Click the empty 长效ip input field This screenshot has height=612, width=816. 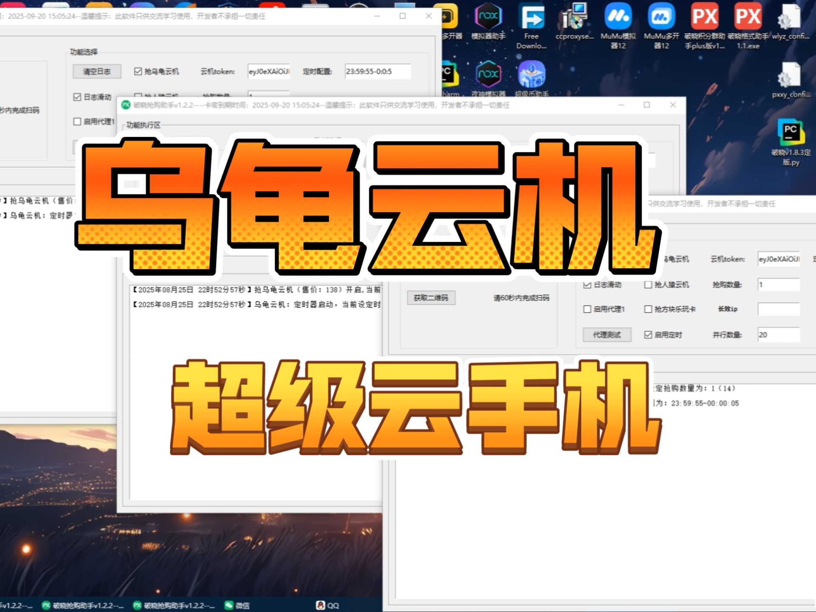coord(779,309)
